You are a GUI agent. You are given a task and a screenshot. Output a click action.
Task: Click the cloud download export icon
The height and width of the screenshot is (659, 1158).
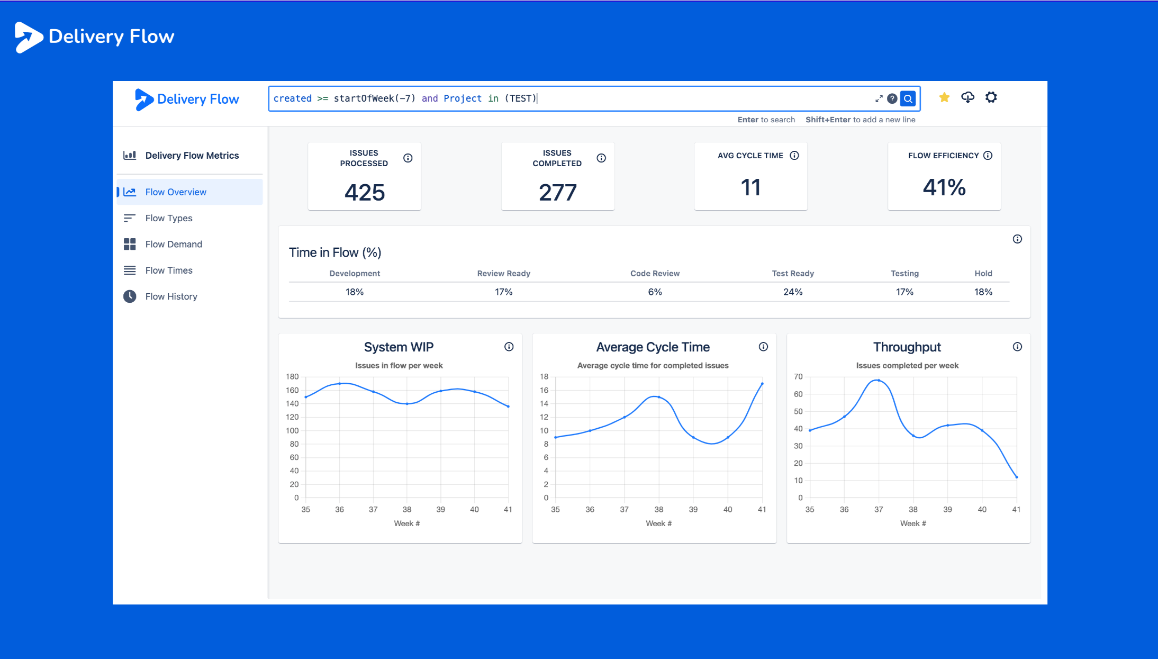click(x=967, y=97)
